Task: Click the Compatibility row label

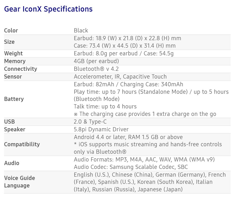Action: click(22, 144)
